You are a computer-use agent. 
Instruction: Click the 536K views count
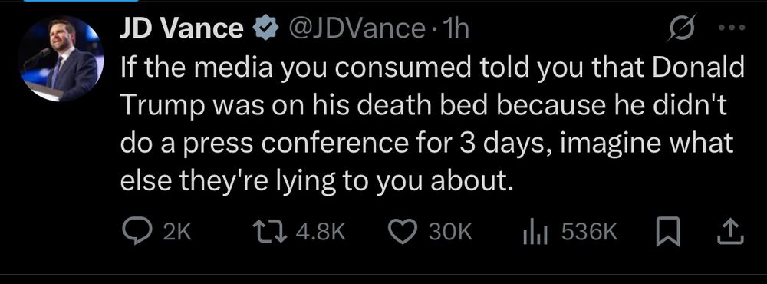coord(589,232)
